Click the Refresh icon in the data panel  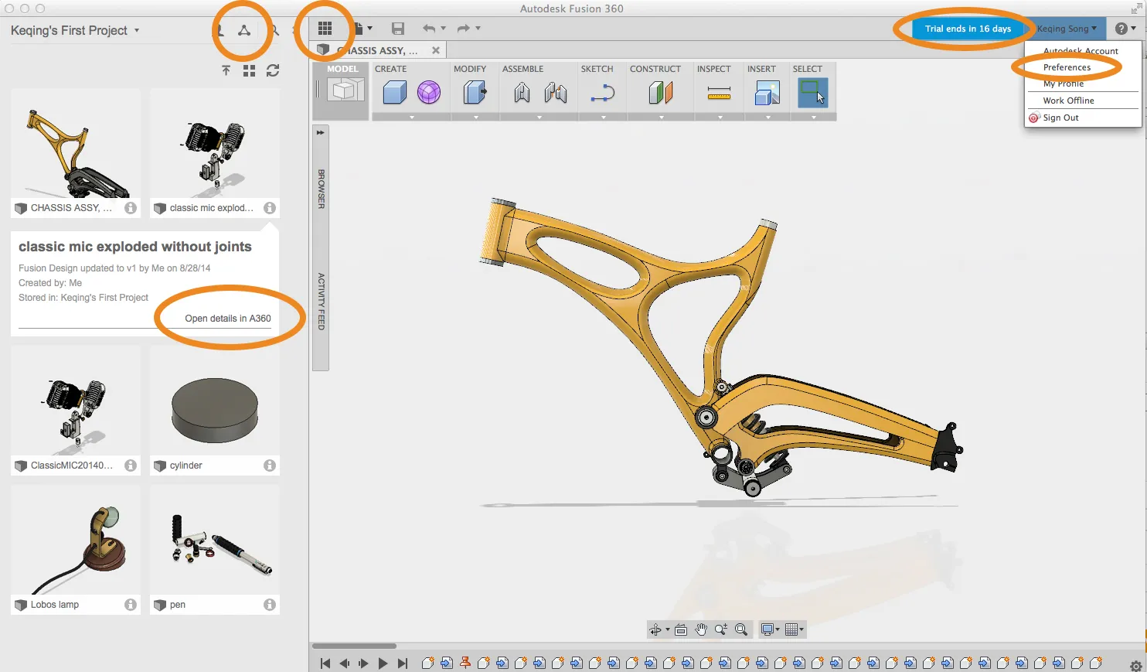click(x=272, y=70)
